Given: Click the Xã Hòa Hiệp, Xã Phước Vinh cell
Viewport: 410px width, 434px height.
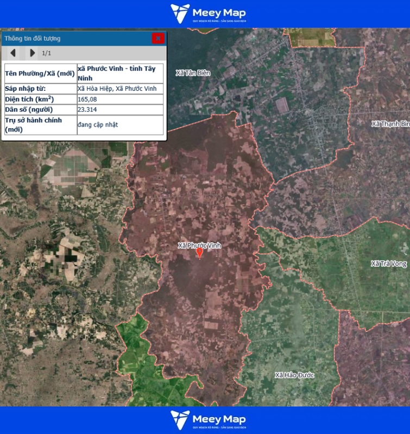Looking at the screenshot, I should (117, 89).
